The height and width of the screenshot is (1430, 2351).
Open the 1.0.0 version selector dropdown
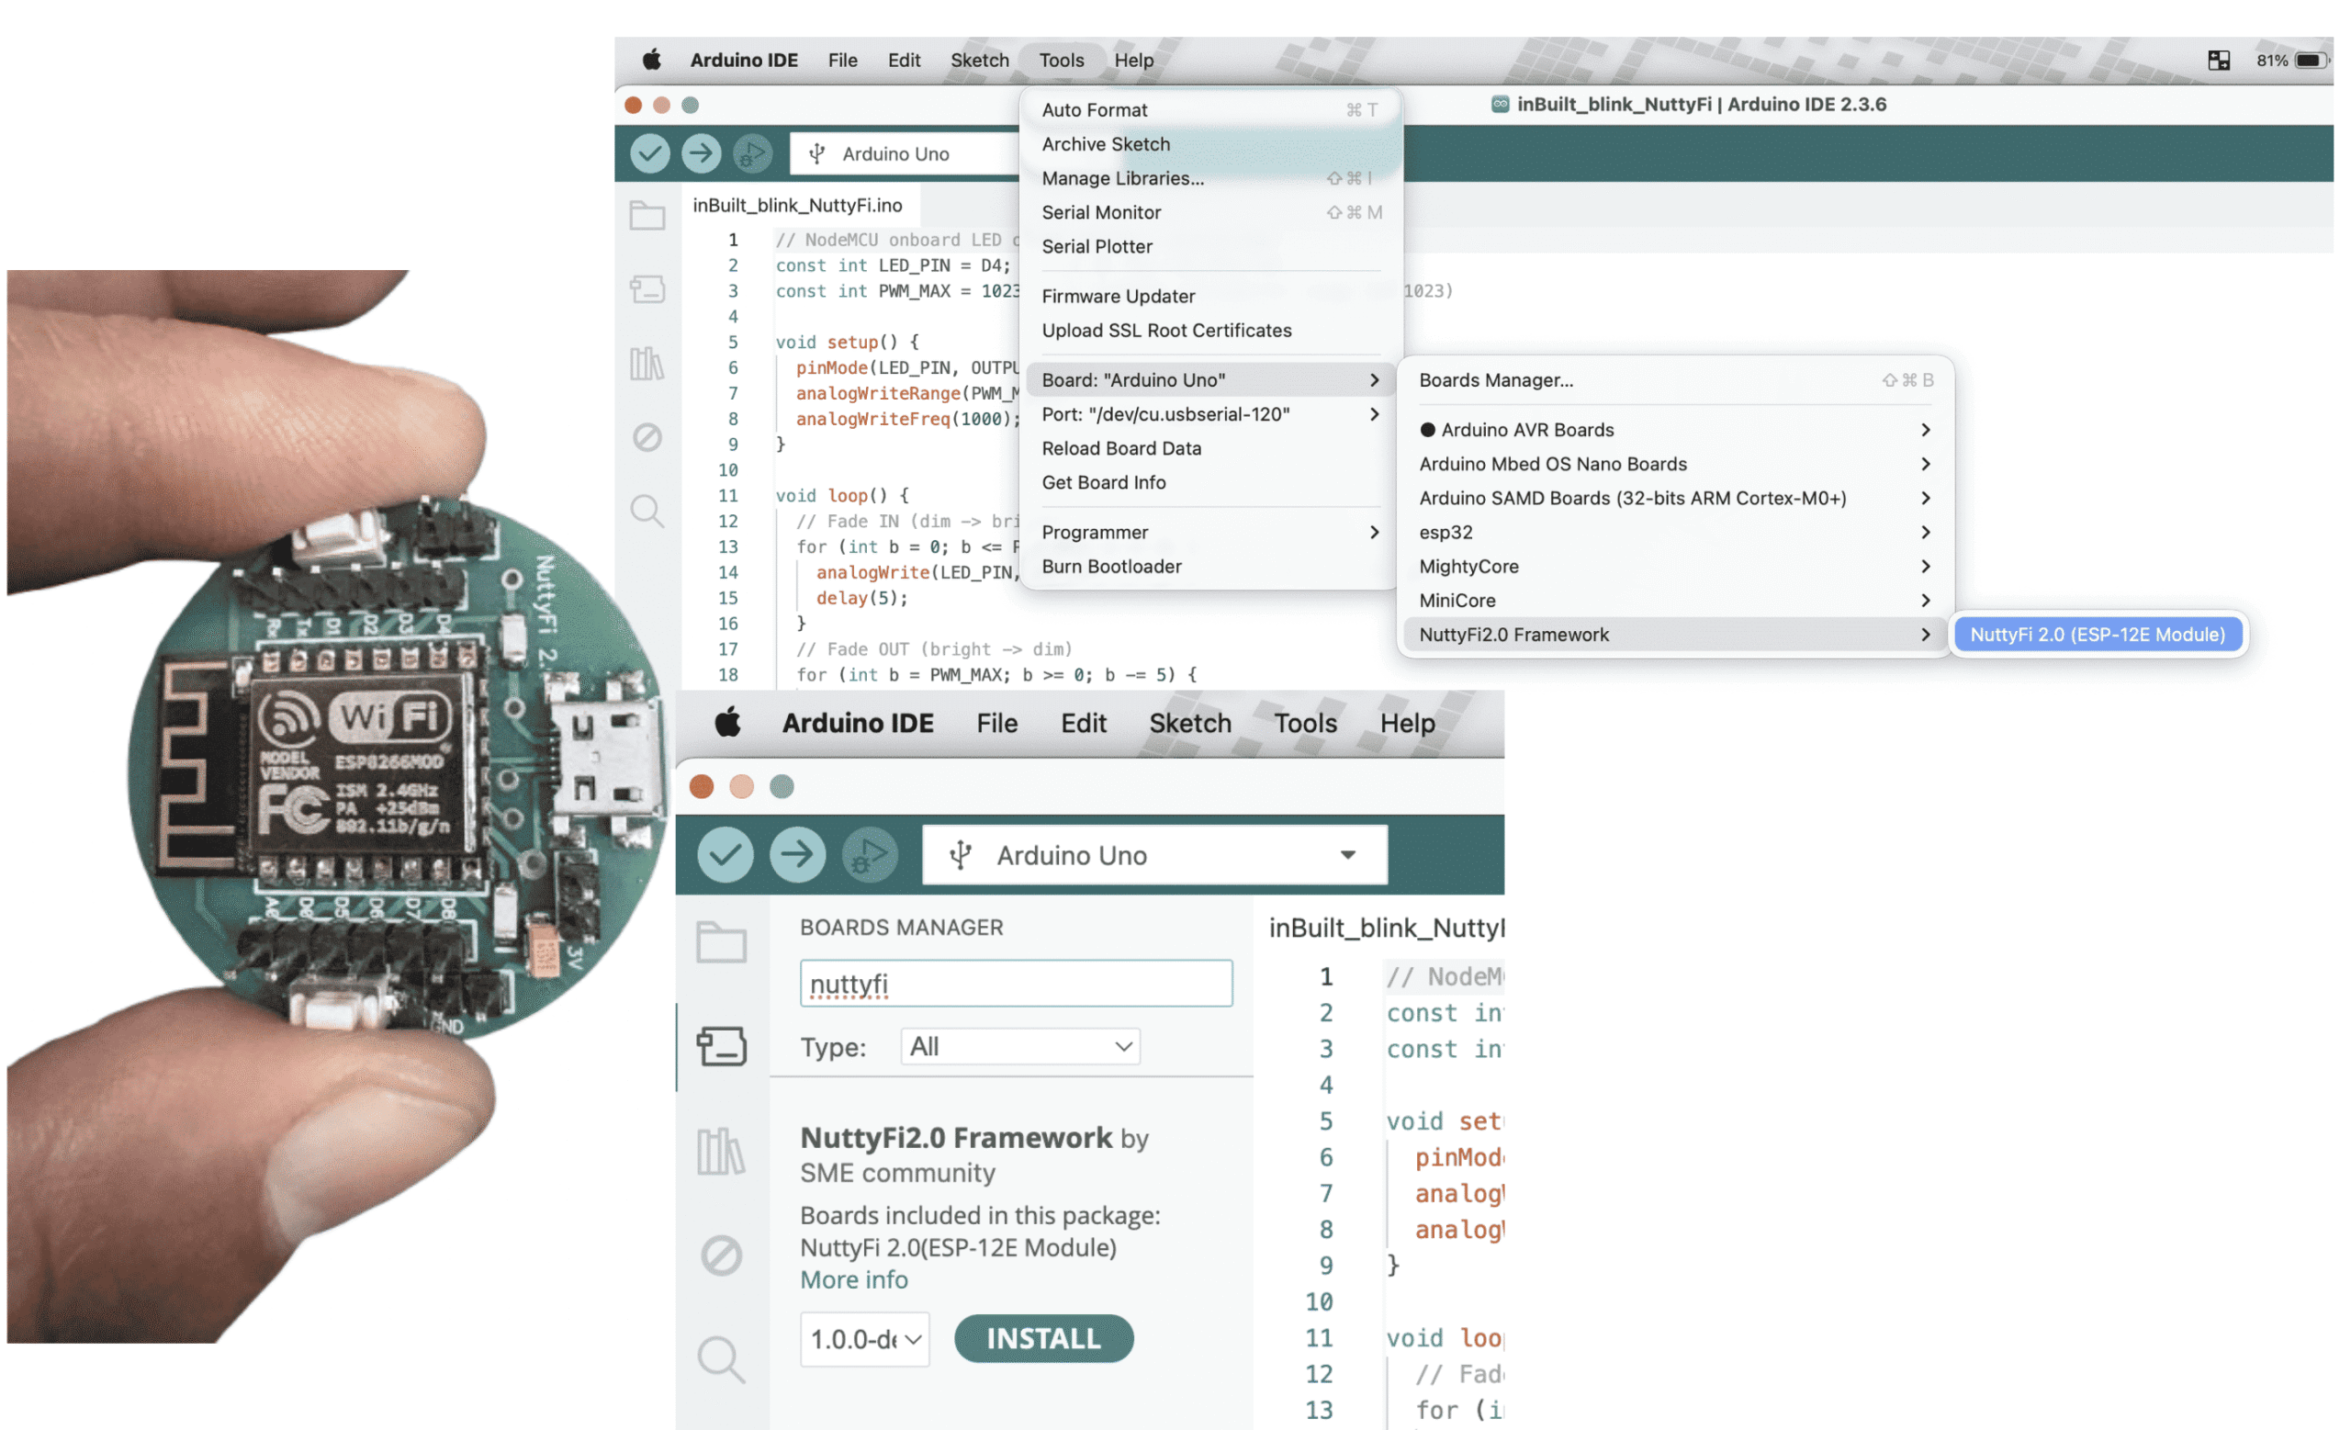click(x=864, y=1339)
